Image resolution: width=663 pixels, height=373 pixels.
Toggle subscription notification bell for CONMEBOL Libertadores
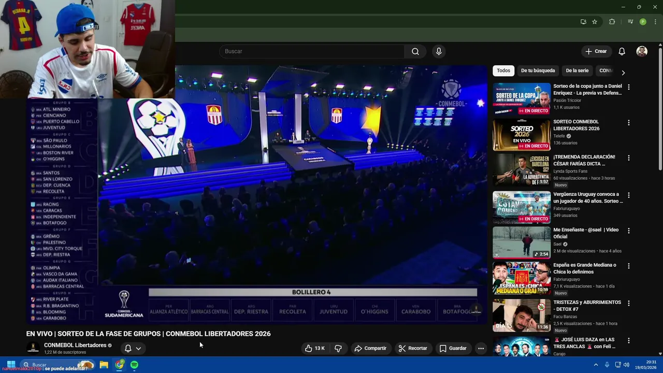click(128, 348)
